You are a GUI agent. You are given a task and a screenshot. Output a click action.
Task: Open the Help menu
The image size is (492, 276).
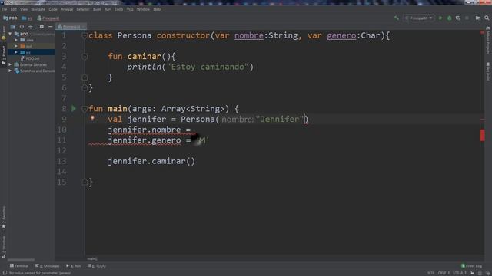tap(157, 9)
